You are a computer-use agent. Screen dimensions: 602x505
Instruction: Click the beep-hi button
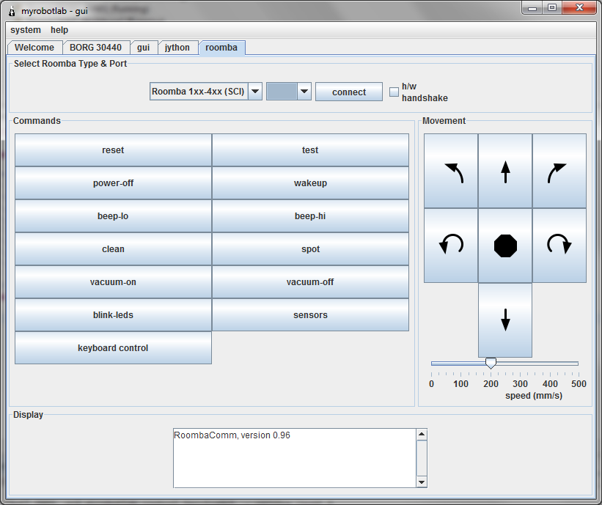[x=310, y=216]
